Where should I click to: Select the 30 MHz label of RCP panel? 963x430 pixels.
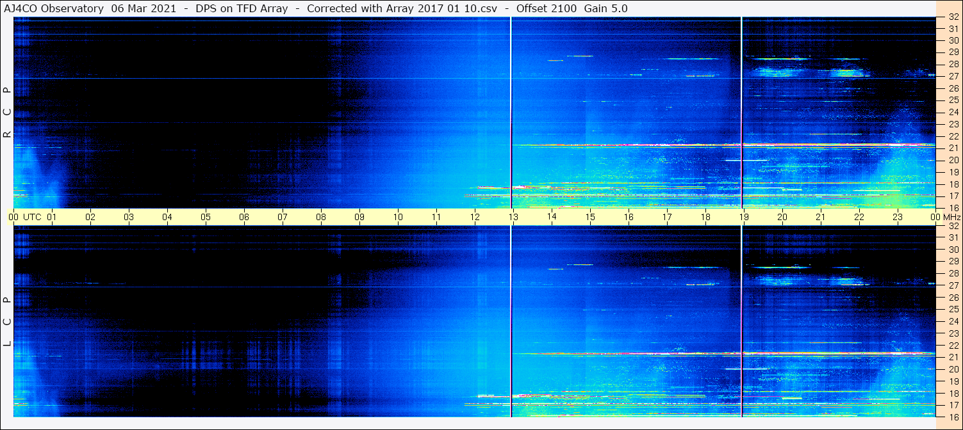pos(953,40)
